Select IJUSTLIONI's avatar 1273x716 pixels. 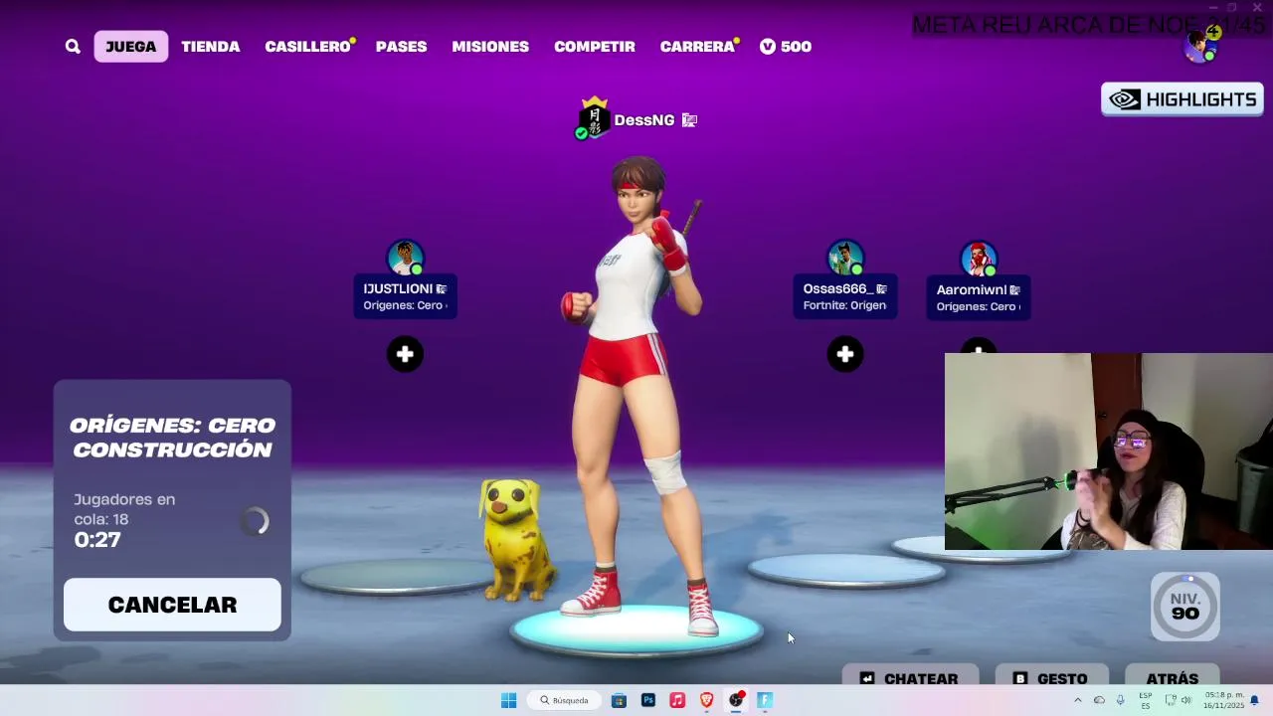pos(406,258)
